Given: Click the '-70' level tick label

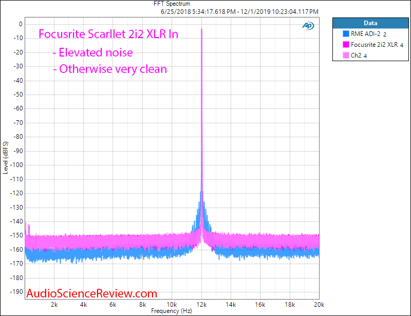Looking at the screenshot, I should pyautogui.click(x=18, y=123).
